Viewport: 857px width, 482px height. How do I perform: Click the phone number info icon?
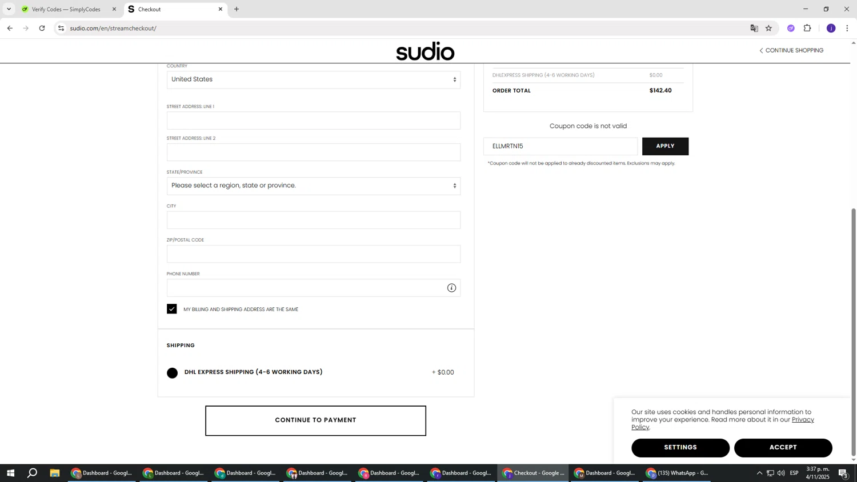tap(451, 288)
